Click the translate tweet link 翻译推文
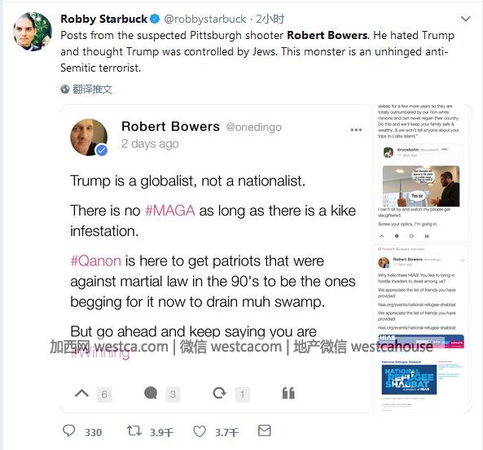 (x=92, y=90)
